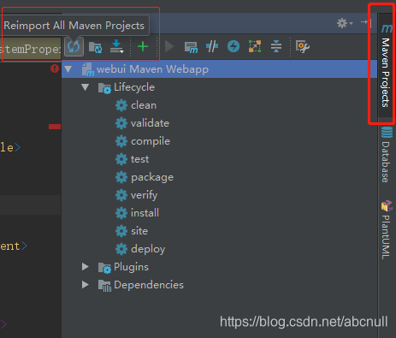Open Maven Settings wrench icon
396x338 pixels.
pos(303,46)
